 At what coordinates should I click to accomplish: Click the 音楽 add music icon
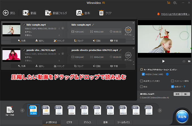[x=80, y=13]
